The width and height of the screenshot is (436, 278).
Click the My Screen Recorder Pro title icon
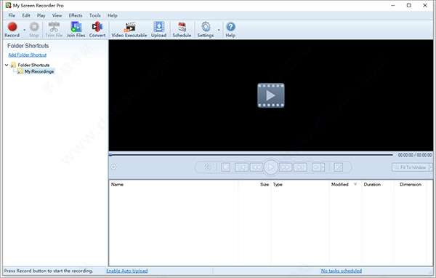click(8, 5)
